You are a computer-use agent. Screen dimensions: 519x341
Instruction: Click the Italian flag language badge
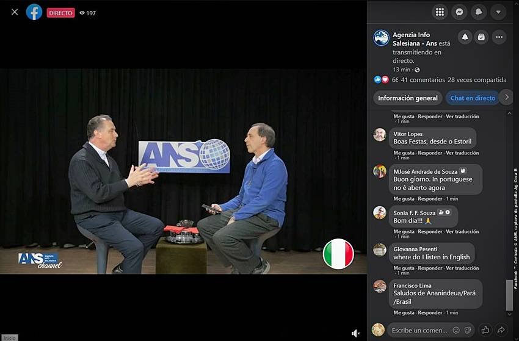pos(338,254)
